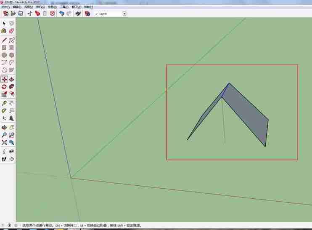This screenshot has width=312, height=230.
Task: Click the red Erase delete icon
Action: click(52, 13)
